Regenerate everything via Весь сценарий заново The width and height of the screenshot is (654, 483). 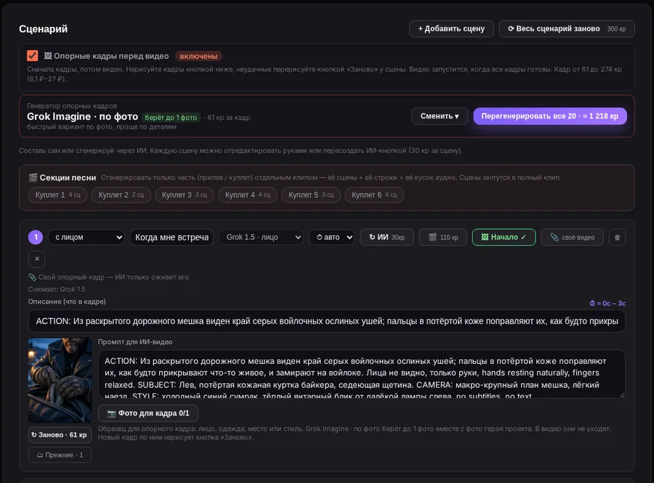click(567, 29)
